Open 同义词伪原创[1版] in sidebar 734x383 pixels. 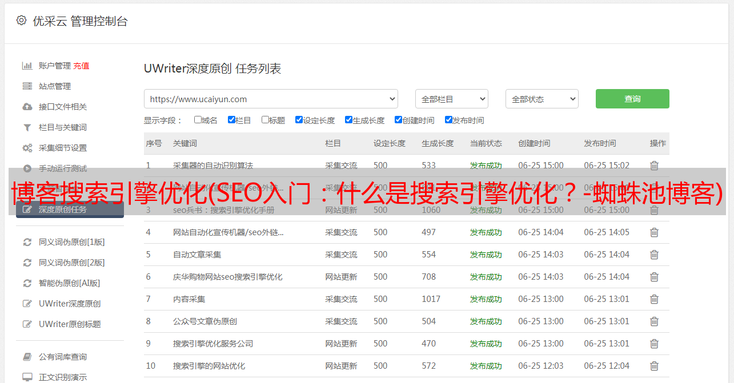pyautogui.click(x=71, y=242)
